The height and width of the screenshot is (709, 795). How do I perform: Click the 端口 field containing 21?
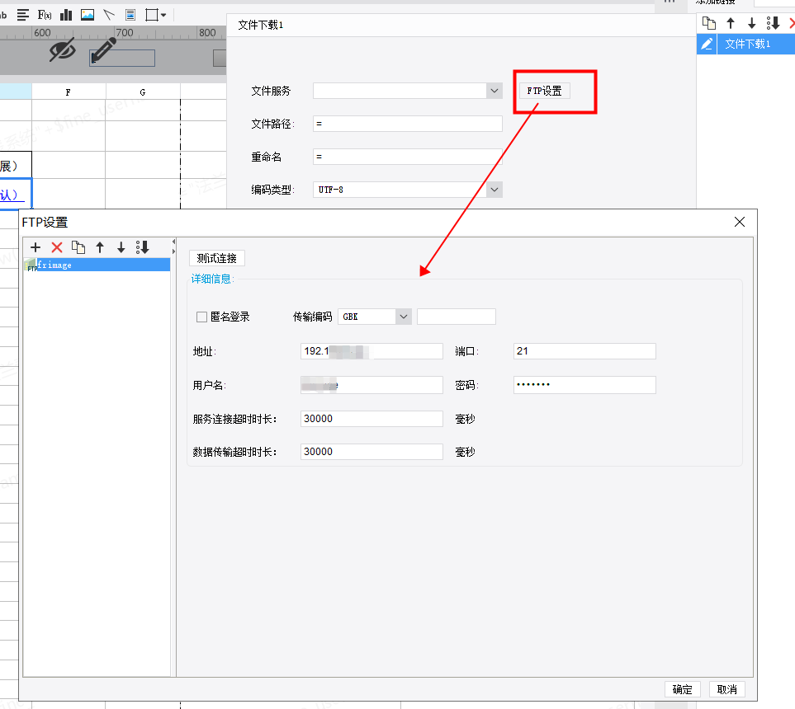(x=584, y=351)
